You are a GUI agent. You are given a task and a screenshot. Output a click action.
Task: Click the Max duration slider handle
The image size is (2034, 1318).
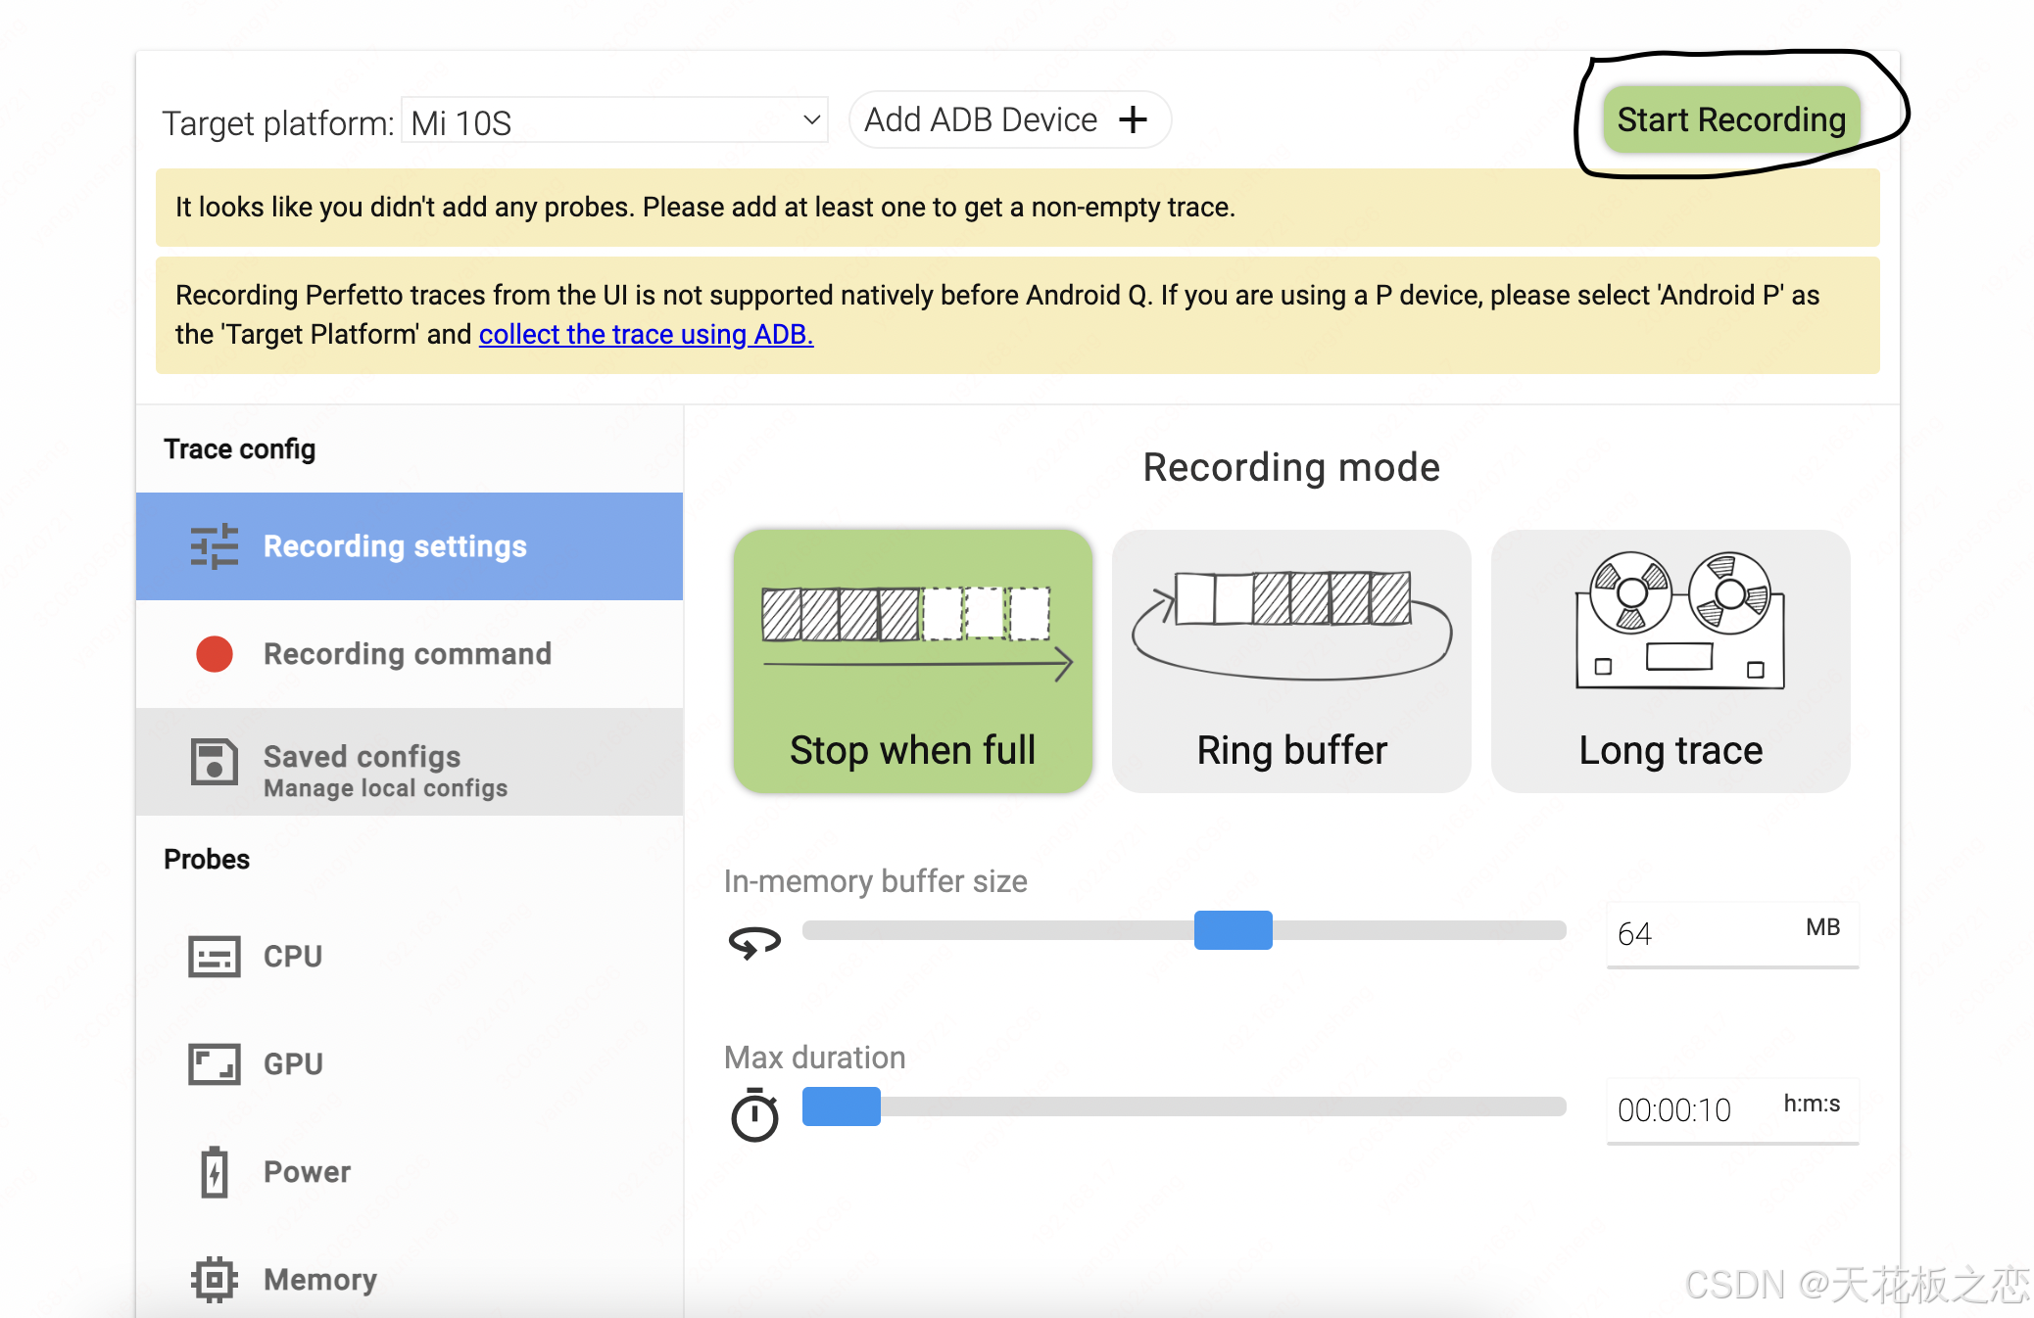pos(841,1106)
